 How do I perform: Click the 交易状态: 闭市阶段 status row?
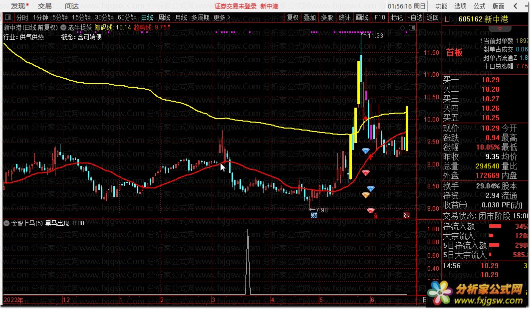[x=485, y=216]
